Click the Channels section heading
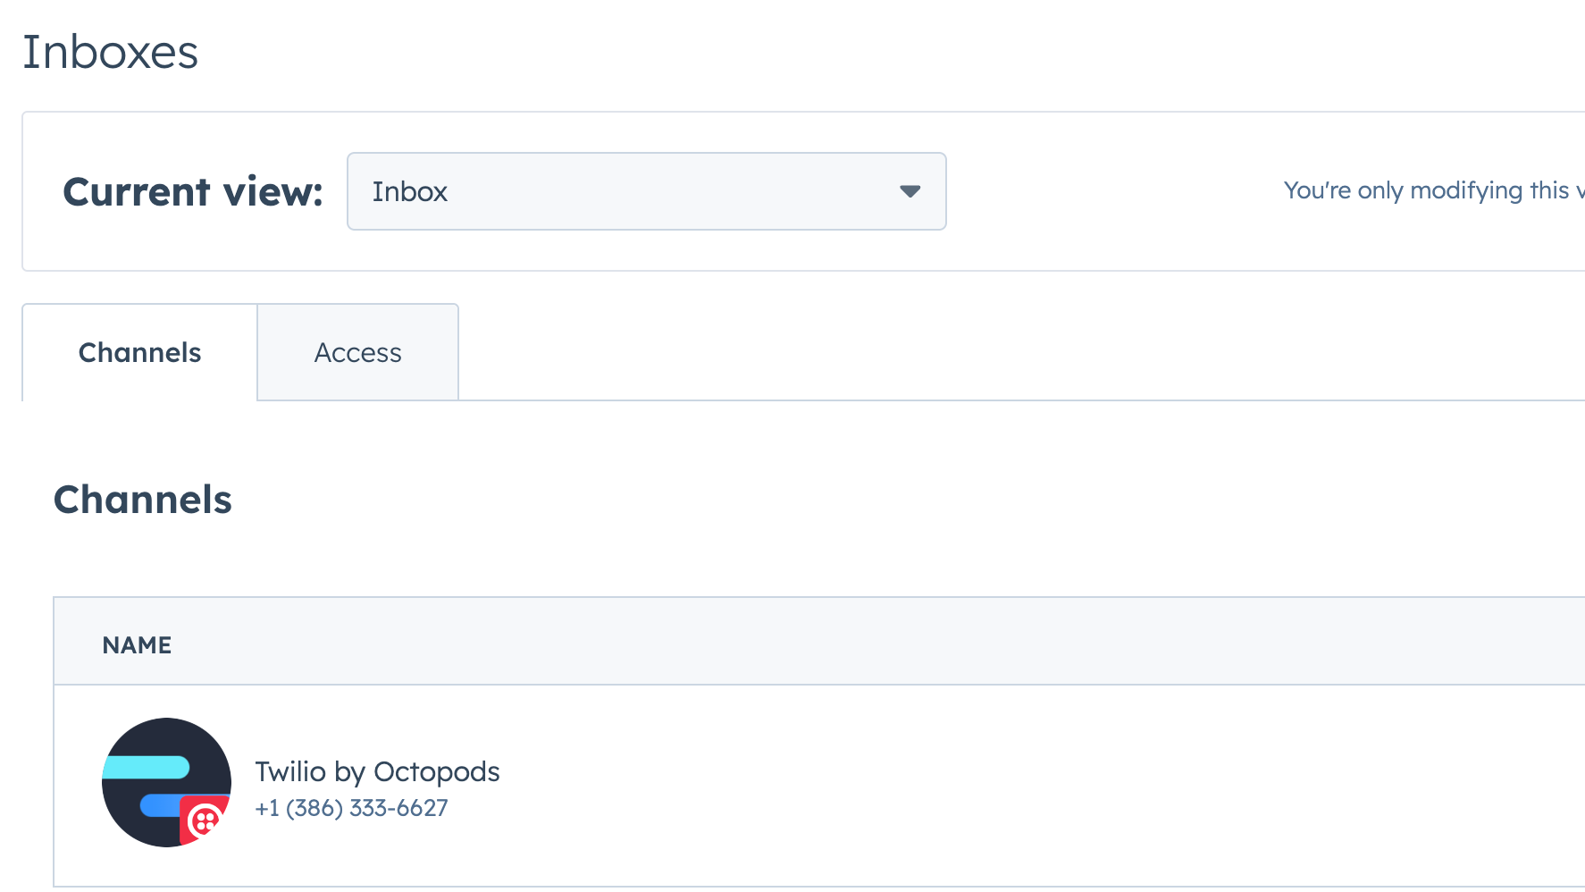Screen dimensions: 1585x892 click(x=143, y=500)
